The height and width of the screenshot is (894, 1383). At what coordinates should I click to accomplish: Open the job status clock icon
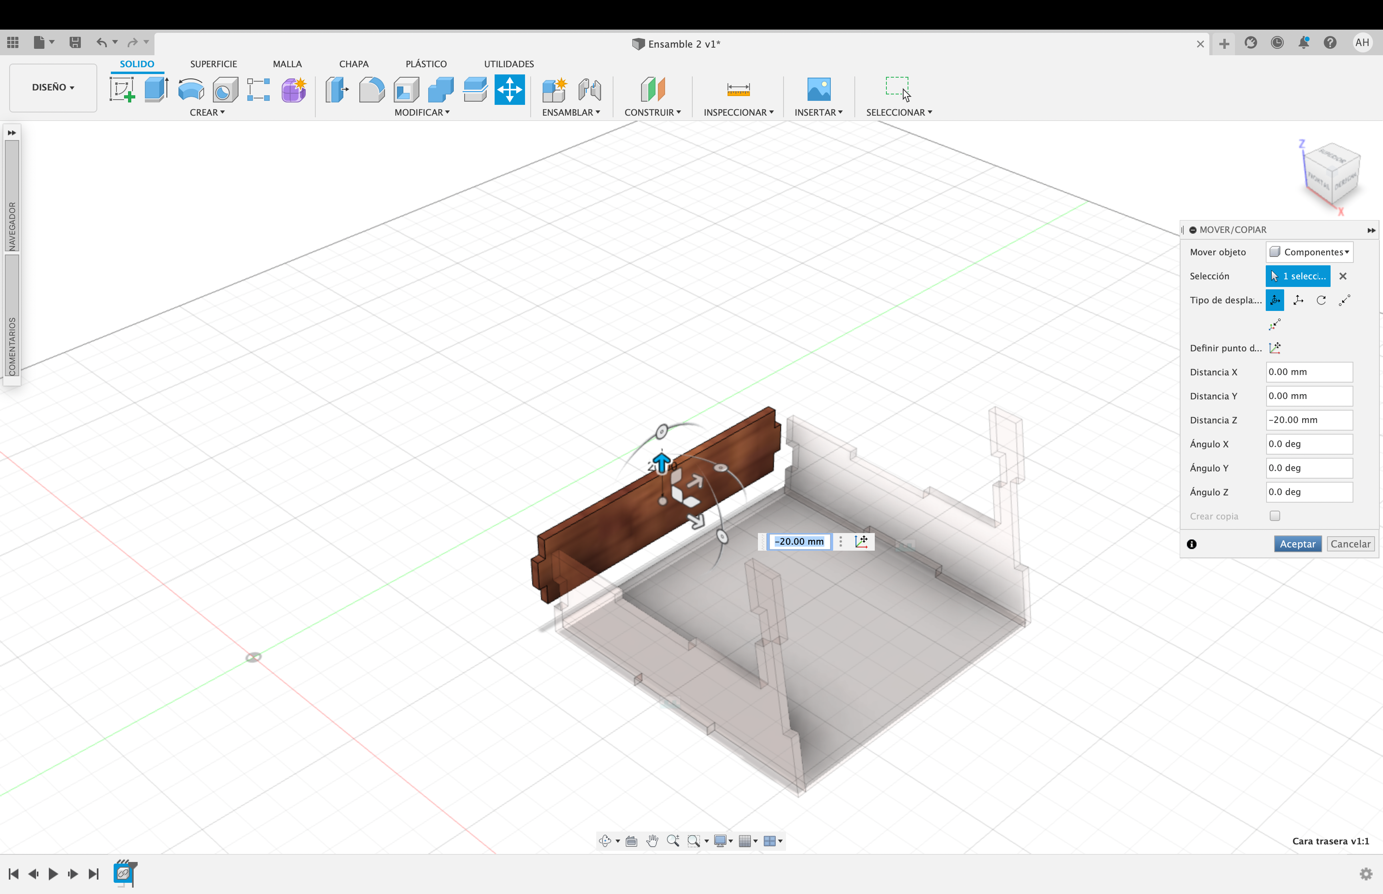(1277, 42)
